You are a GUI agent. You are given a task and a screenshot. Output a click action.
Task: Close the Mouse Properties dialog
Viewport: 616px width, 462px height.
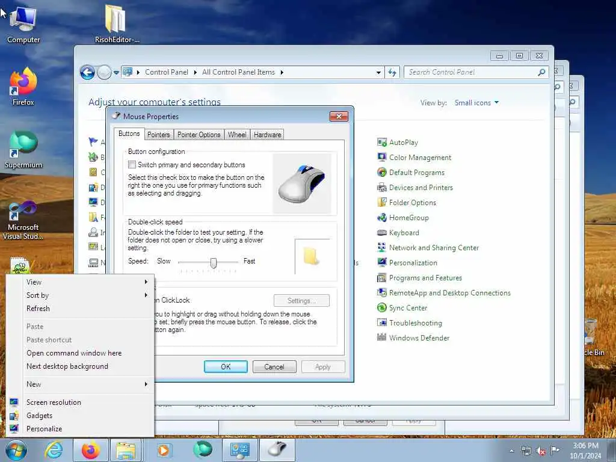point(339,116)
